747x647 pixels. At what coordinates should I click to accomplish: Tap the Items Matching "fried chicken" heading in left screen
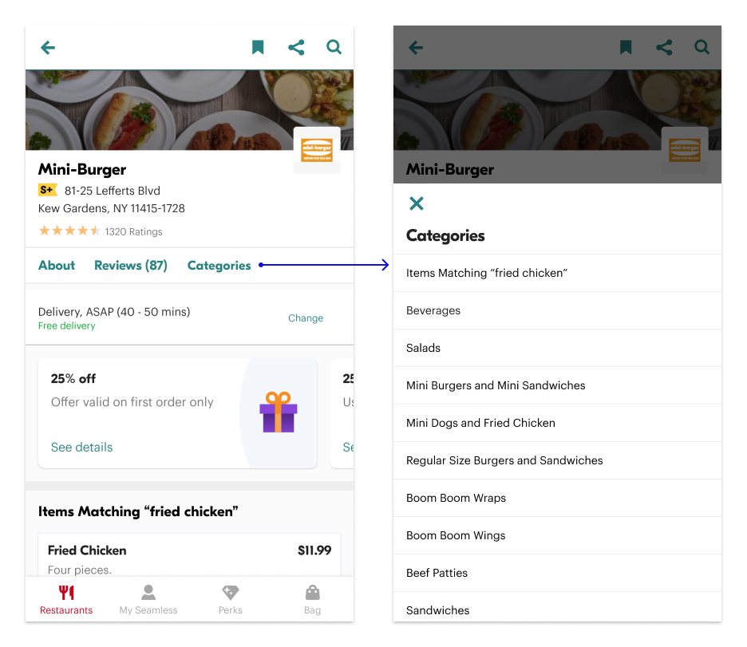click(138, 511)
